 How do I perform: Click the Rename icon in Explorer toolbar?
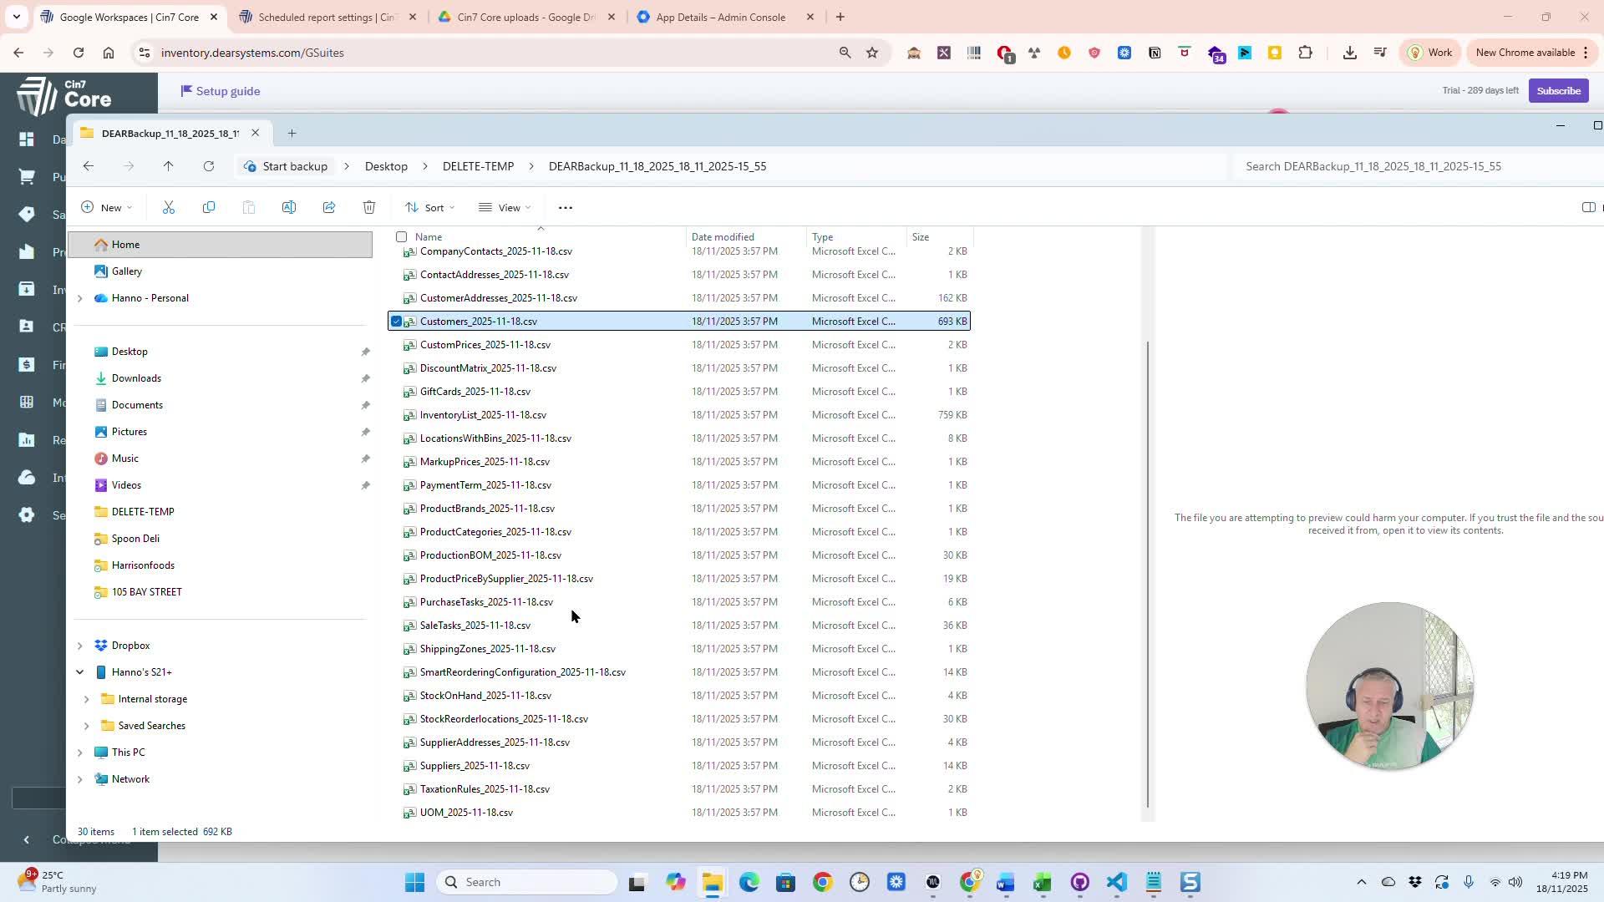click(289, 207)
